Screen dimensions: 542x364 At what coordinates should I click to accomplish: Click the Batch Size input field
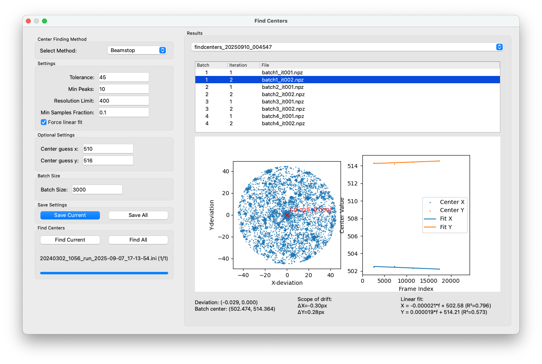pos(97,189)
